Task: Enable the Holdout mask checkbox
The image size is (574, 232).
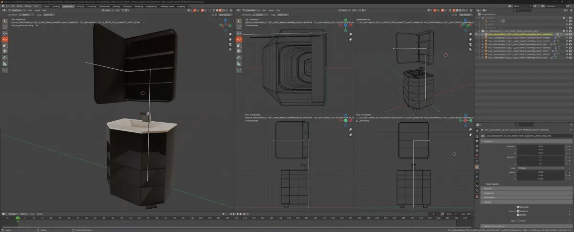Action: point(518,221)
